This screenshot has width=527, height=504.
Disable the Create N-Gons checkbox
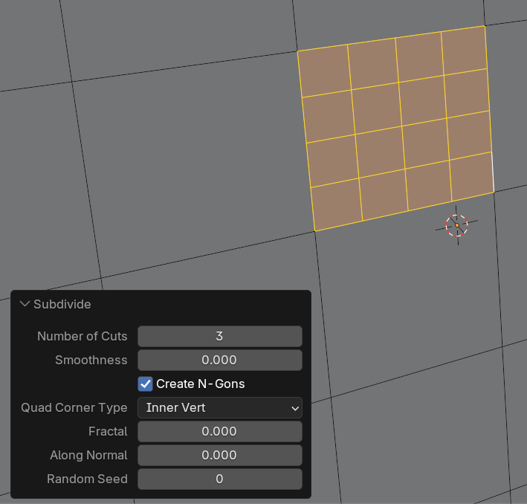145,384
